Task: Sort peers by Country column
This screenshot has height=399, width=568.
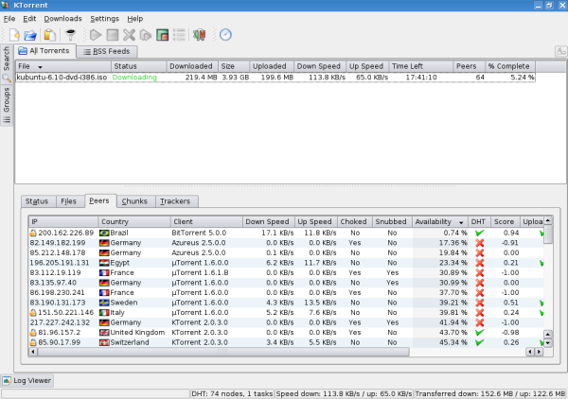Action: click(x=134, y=222)
